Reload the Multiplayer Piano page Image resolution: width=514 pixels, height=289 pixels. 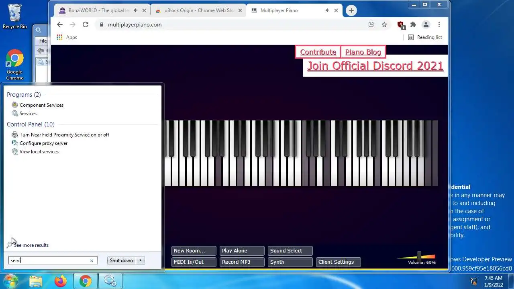tap(86, 24)
